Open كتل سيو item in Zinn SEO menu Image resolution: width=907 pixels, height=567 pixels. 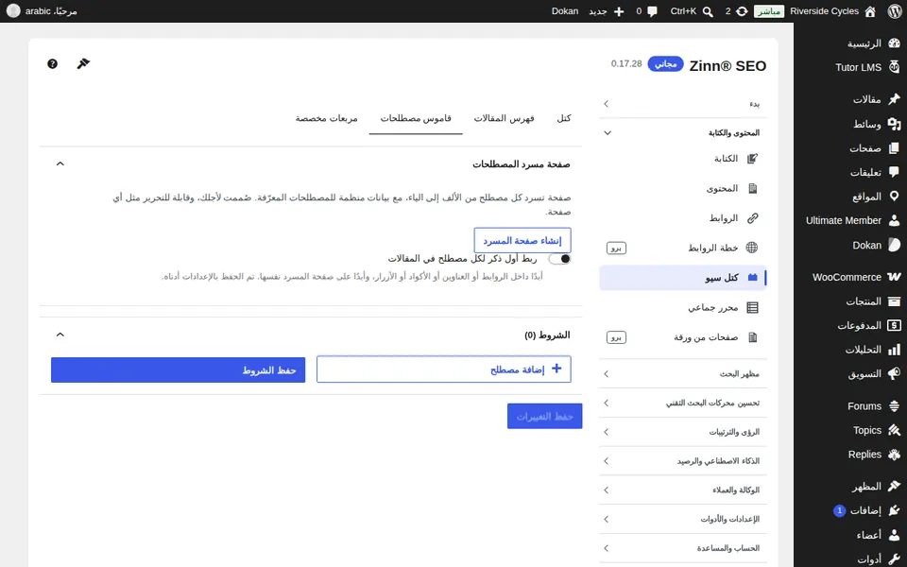(x=683, y=278)
